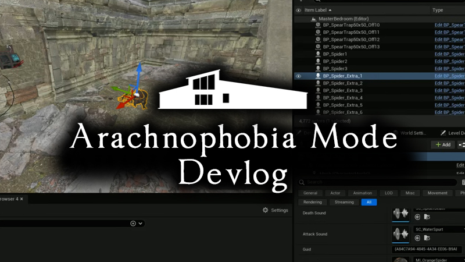
Task: Select BP_SpearTrap50x50_Off11 in the outliner
Action: [x=351, y=32]
